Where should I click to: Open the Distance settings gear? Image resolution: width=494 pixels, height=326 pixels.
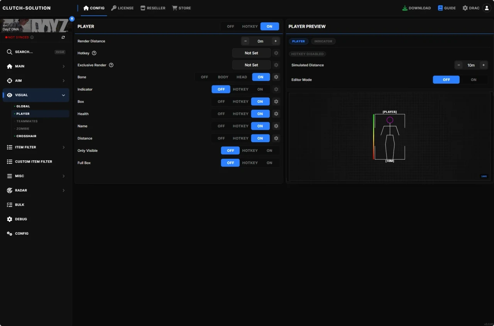coord(276,138)
